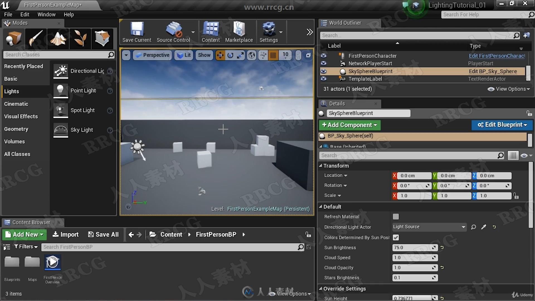Click the Add New button

tap(25, 235)
